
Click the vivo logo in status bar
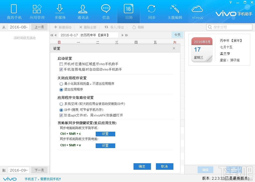coord(10,179)
